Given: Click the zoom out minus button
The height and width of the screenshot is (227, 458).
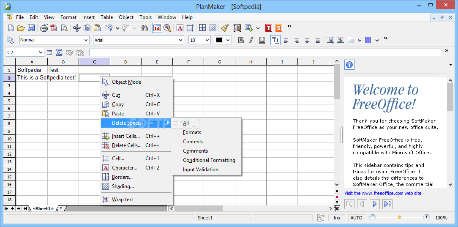Looking at the screenshot, I should (x=372, y=217).
